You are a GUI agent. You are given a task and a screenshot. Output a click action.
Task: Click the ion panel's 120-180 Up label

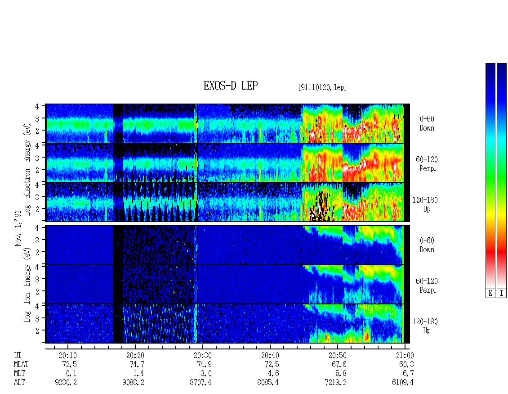[425, 326]
